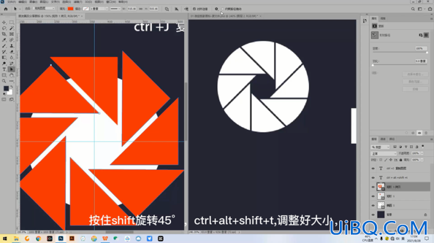Select the Eyedropper tool
This screenshot has width=434, height=243.
point(4,40)
